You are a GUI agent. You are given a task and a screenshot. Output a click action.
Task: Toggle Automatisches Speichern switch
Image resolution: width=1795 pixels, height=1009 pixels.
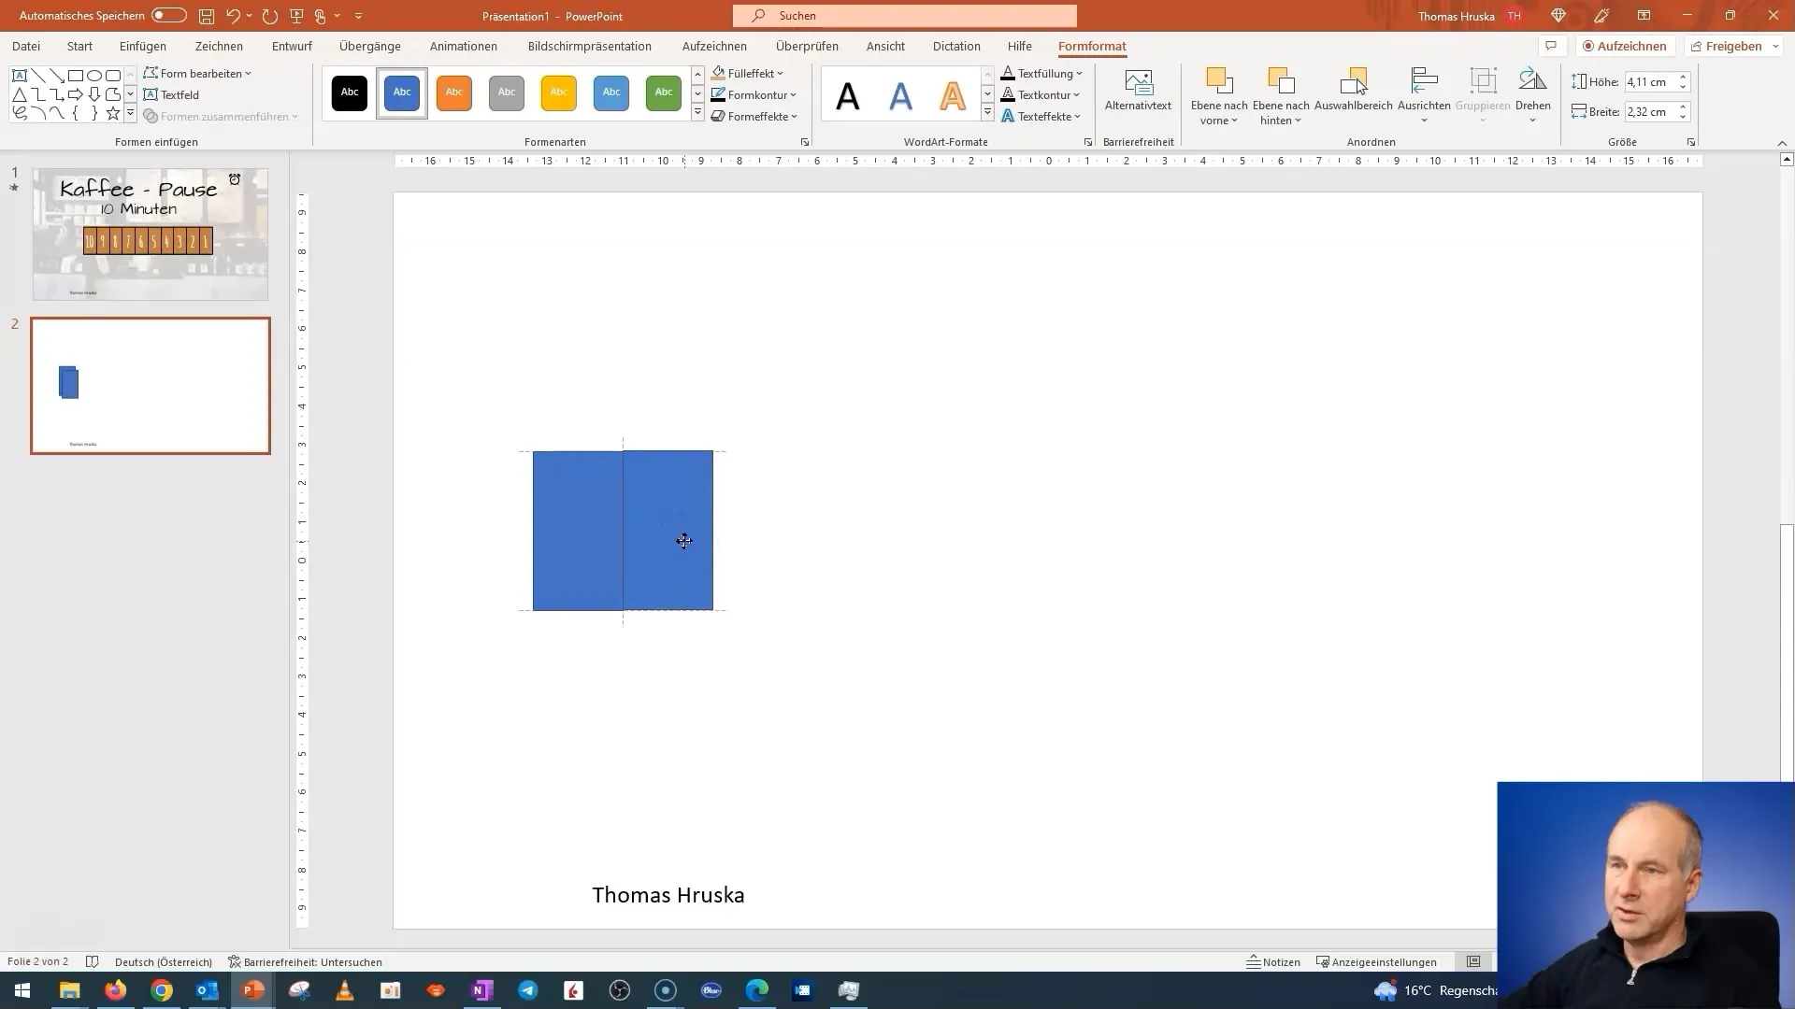point(168,16)
